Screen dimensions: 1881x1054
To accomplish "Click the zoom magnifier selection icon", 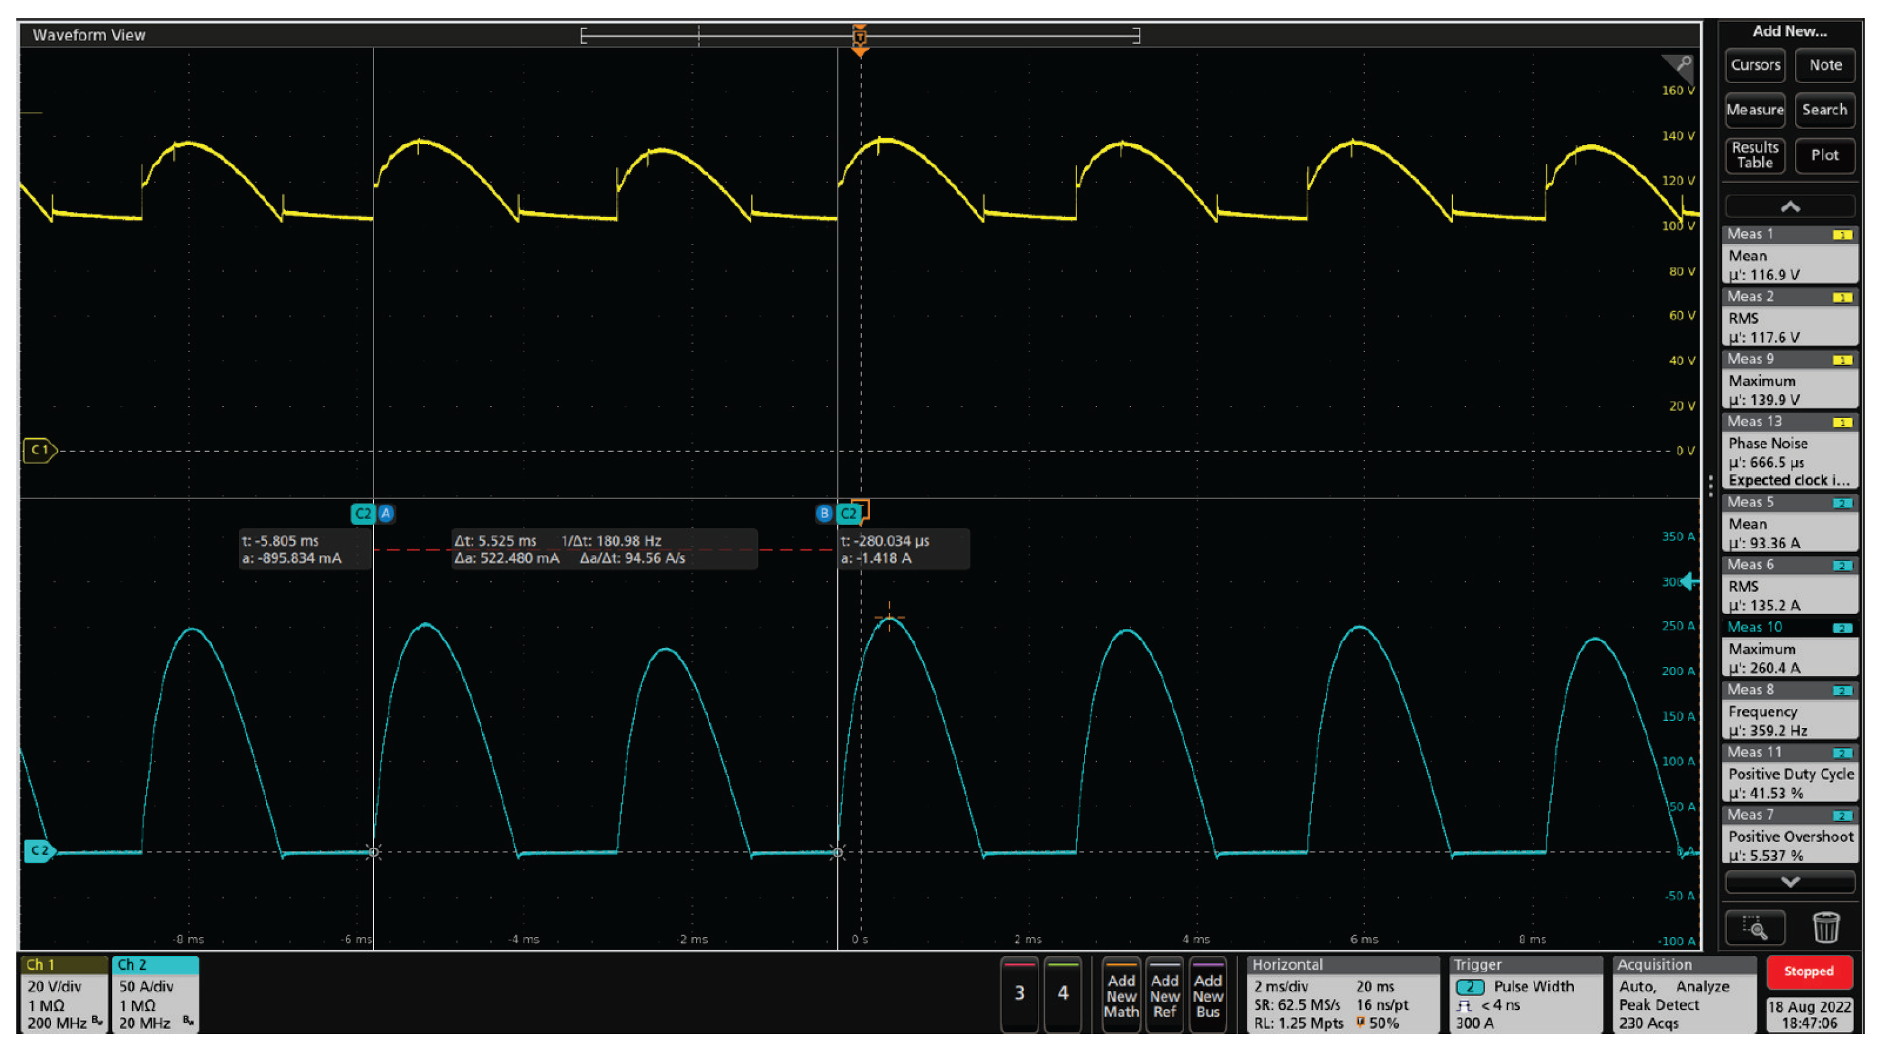I will pos(1755,927).
